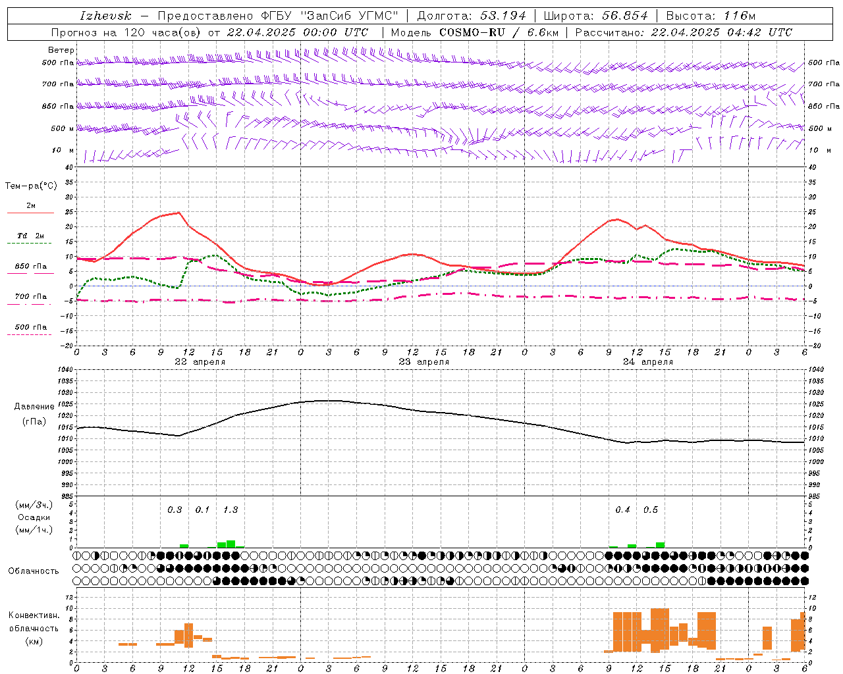This screenshot has height=674, width=843.
Task: Click the 'Осадки' precipitation label
Action: [x=34, y=517]
